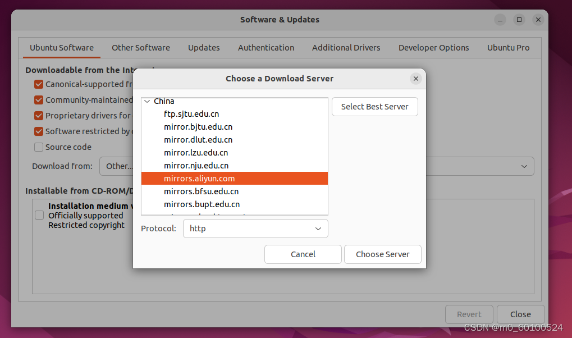Select mirror.lzu.edu.cn server

click(x=235, y=153)
